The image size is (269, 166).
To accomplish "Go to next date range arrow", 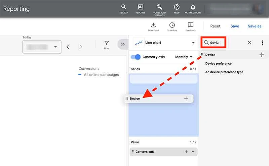I will (x=81, y=47).
